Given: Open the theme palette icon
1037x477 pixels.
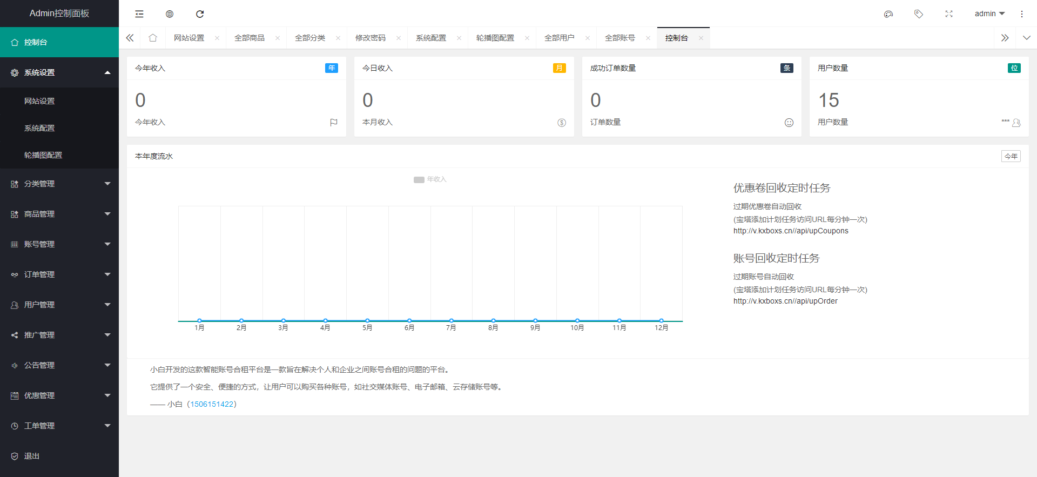Looking at the screenshot, I should pyautogui.click(x=888, y=14).
